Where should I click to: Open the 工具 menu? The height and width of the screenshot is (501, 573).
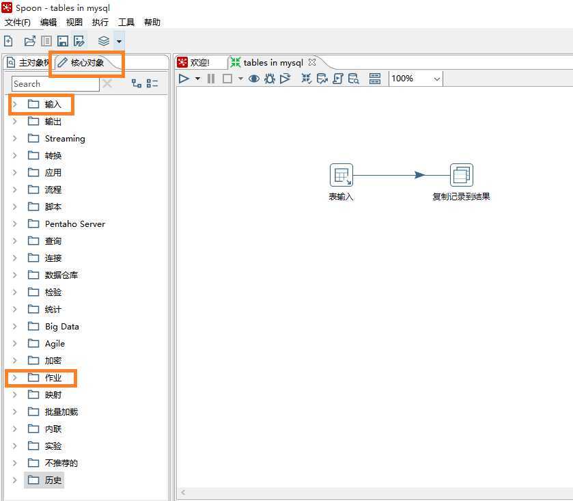(126, 23)
